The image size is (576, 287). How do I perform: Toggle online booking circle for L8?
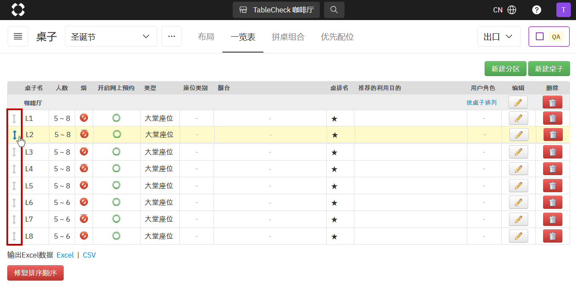(x=116, y=236)
